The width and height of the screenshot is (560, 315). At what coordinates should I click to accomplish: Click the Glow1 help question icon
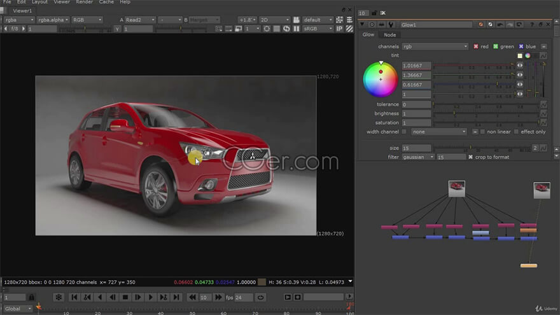(x=532, y=25)
